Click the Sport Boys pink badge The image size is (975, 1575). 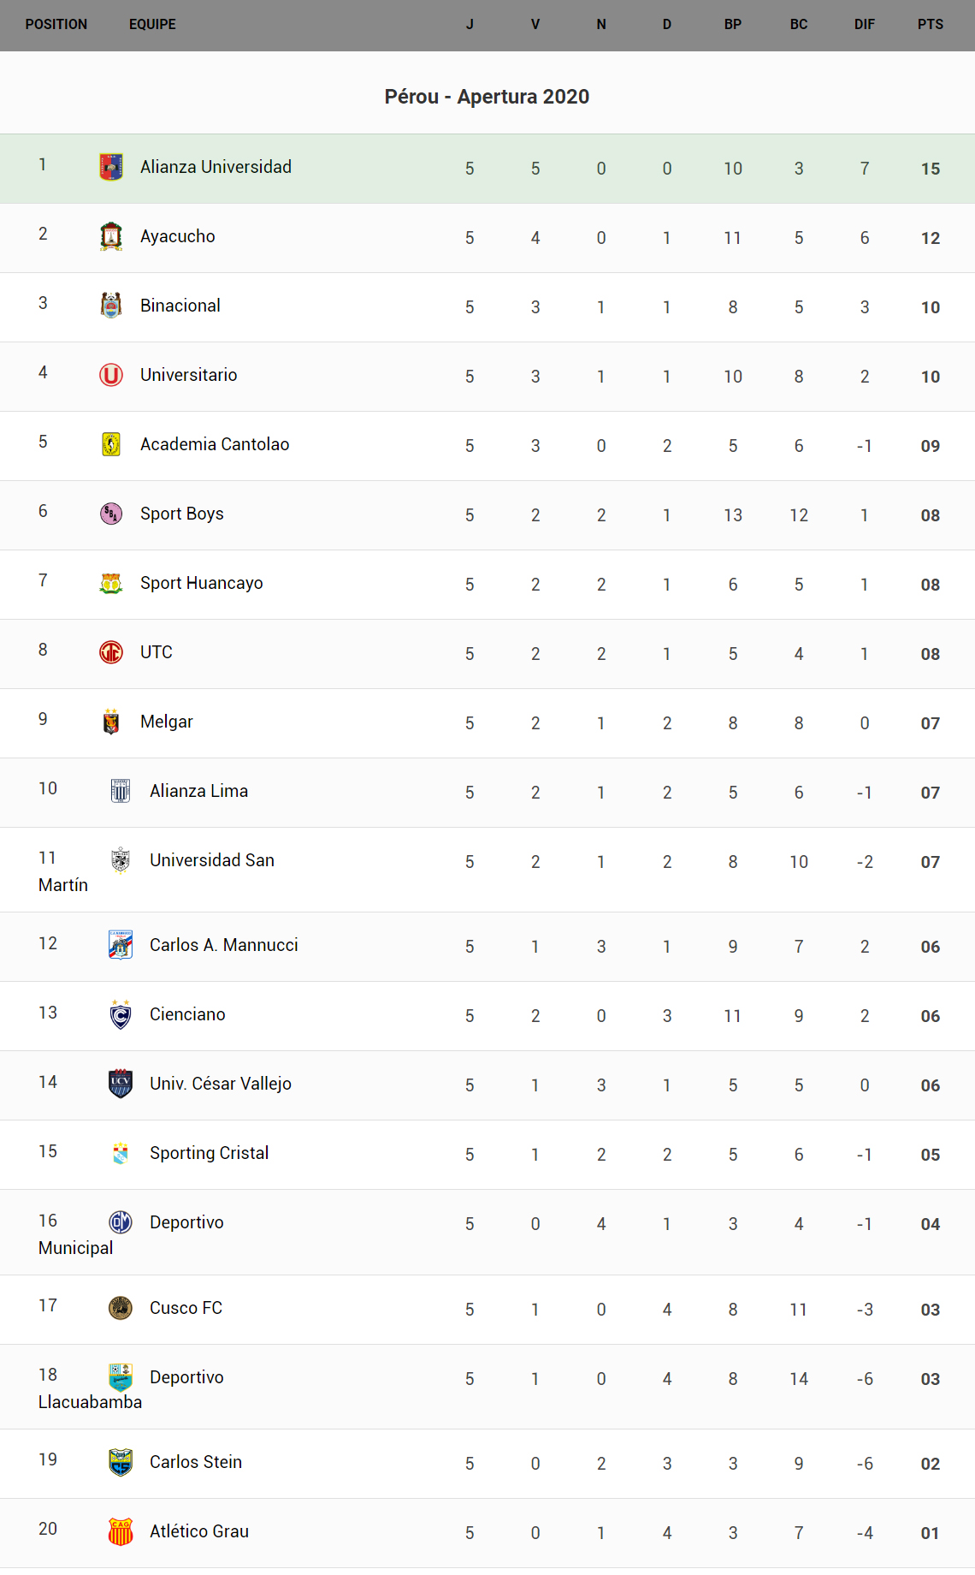click(x=111, y=514)
